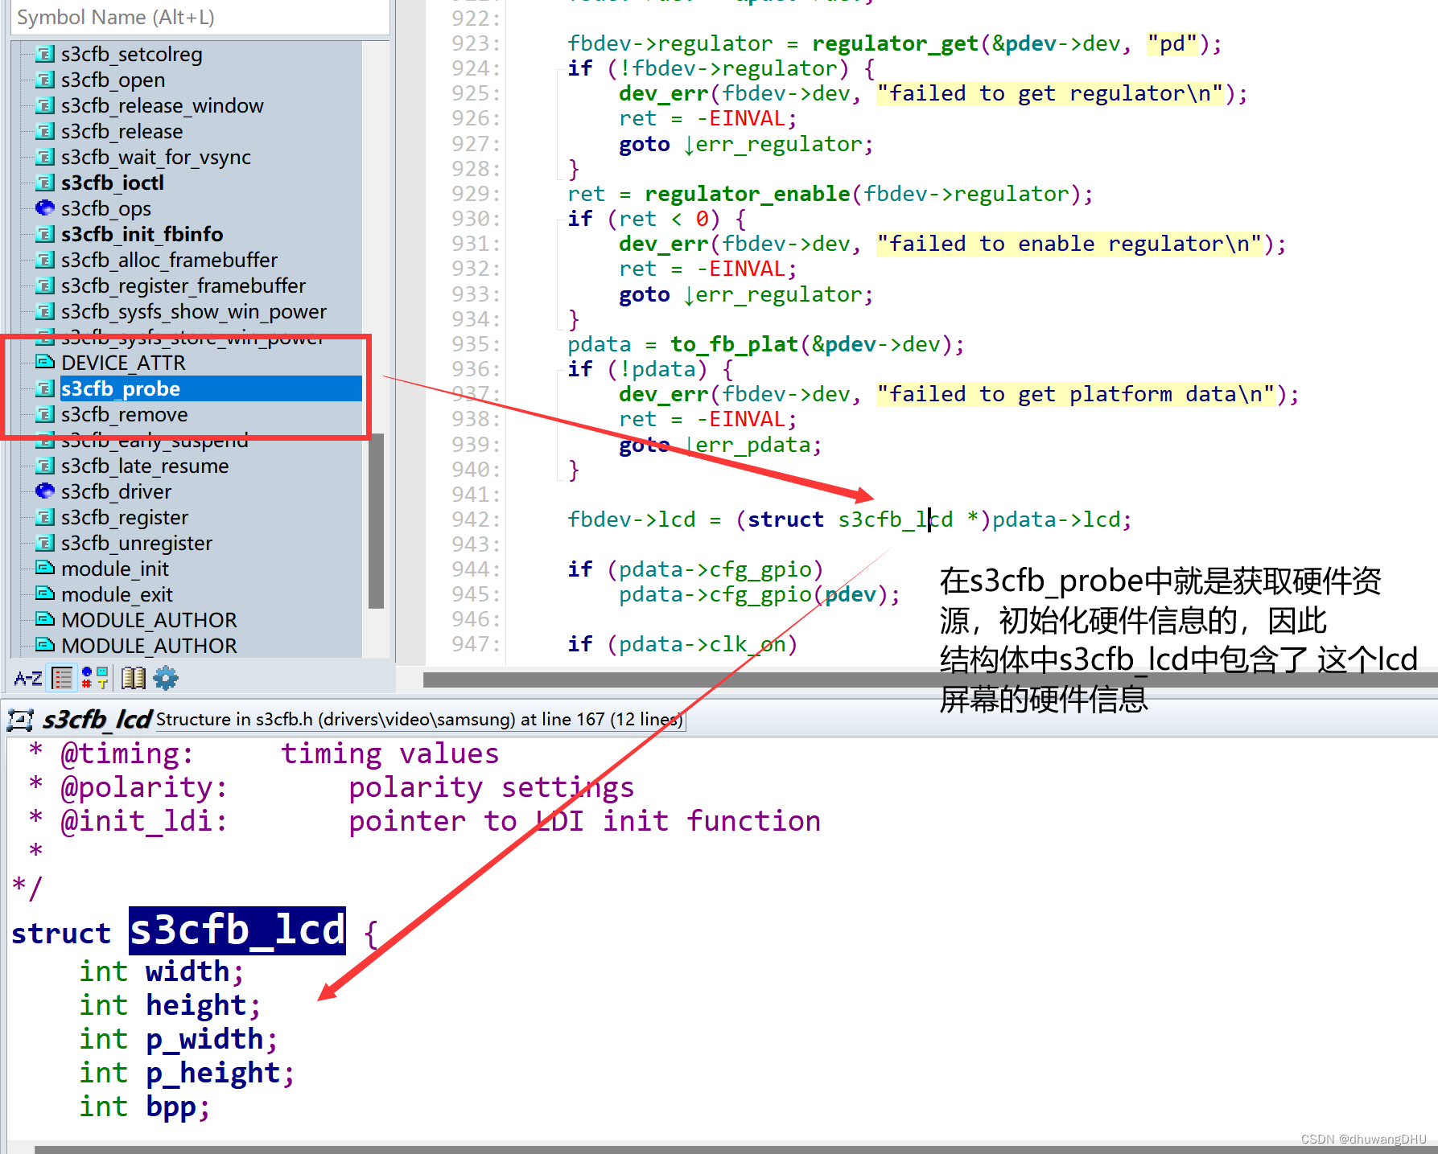
Task: Click highlighted s3cfb_lcd struct name
Action: 237,931
